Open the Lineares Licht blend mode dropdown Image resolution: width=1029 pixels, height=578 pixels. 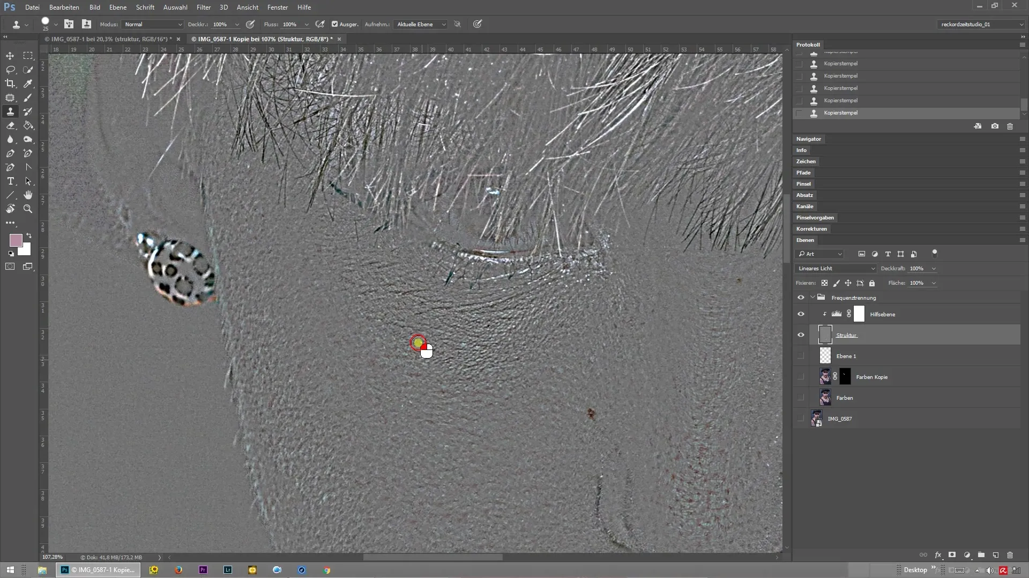click(836, 269)
